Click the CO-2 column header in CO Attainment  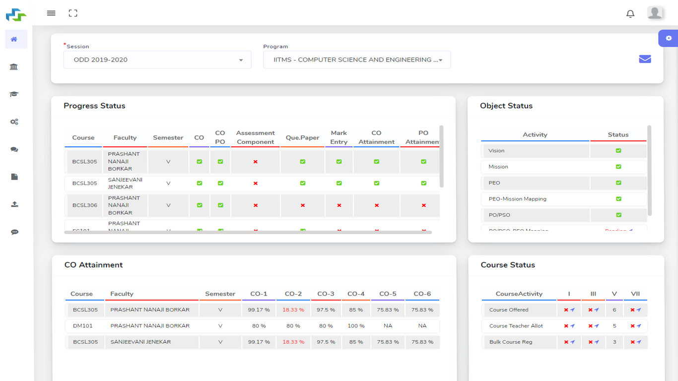tap(293, 294)
